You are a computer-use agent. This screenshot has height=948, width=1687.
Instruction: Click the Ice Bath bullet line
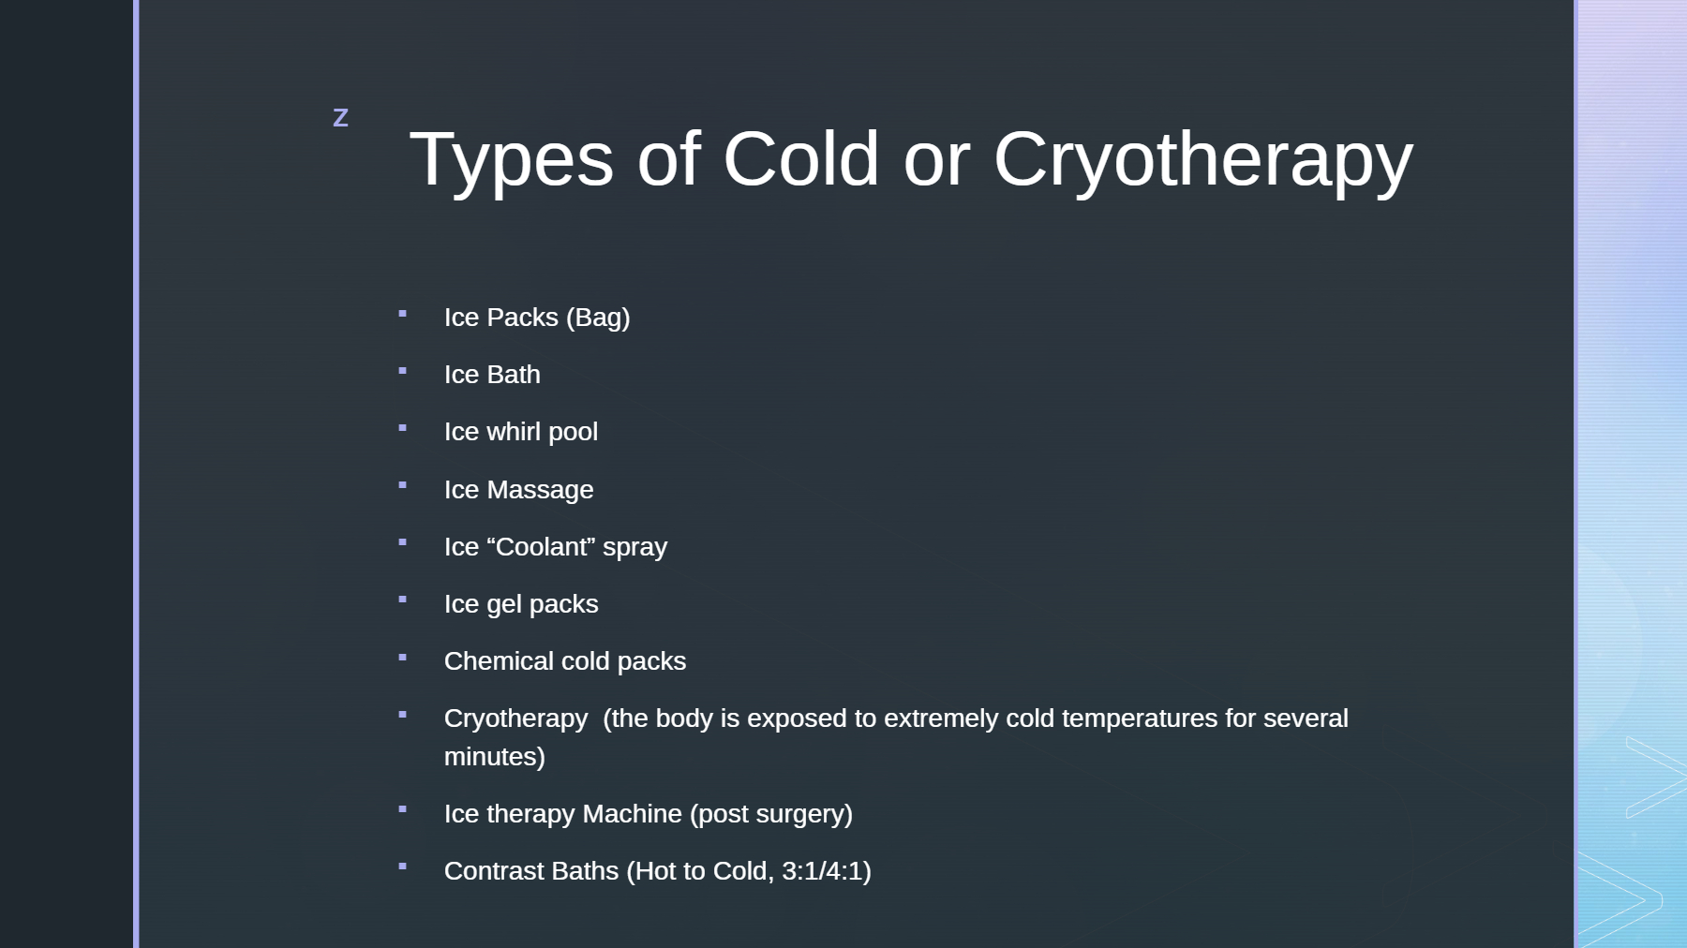pos(492,375)
